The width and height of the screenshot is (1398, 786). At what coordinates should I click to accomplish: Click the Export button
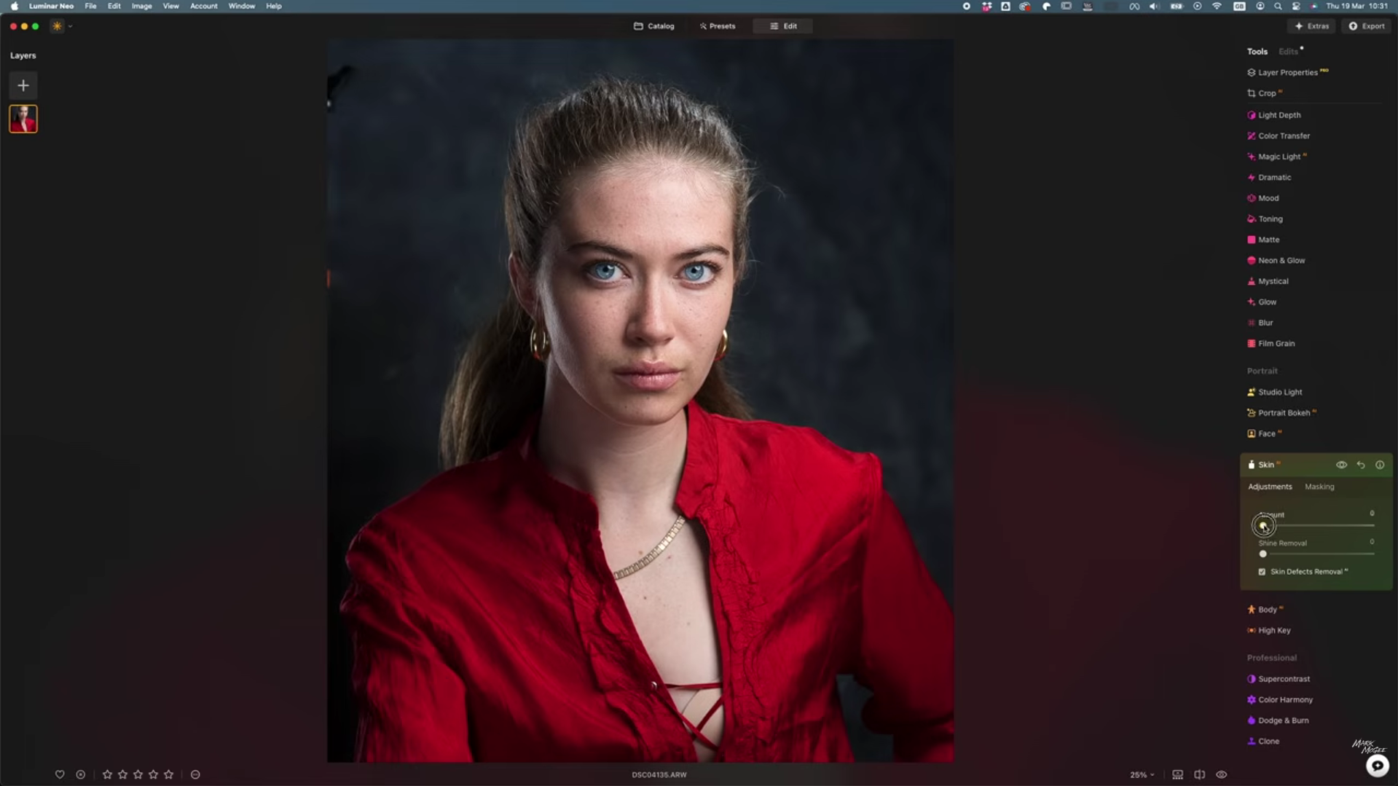point(1366,26)
